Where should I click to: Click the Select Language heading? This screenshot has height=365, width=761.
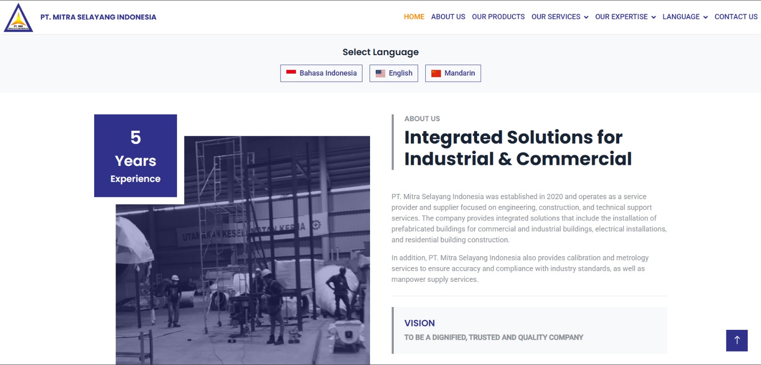click(x=380, y=52)
